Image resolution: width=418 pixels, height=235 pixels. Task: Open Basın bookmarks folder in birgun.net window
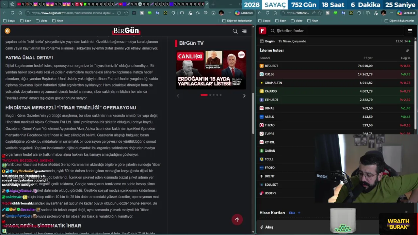25,21
